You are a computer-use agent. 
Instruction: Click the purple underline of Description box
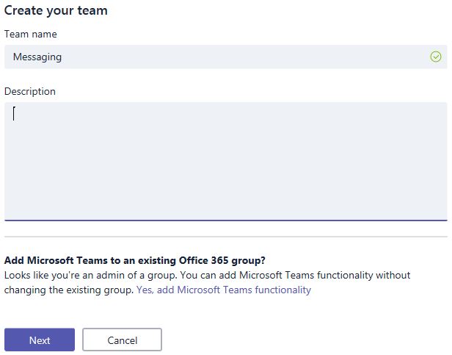pyautogui.click(x=225, y=220)
